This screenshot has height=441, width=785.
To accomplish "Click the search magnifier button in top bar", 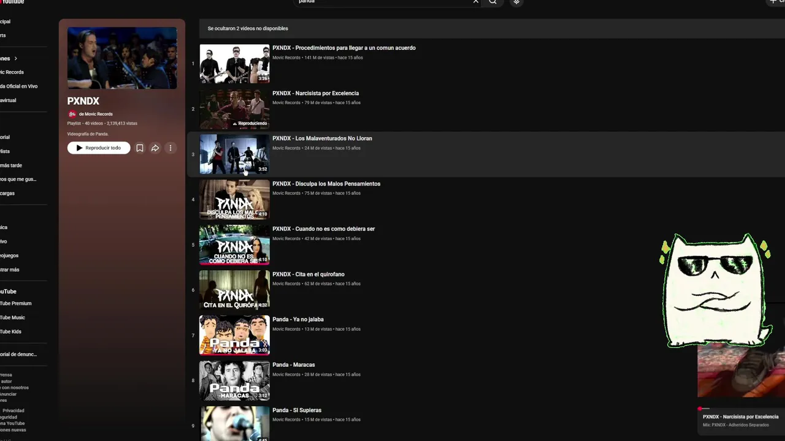I will [x=492, y=2].
